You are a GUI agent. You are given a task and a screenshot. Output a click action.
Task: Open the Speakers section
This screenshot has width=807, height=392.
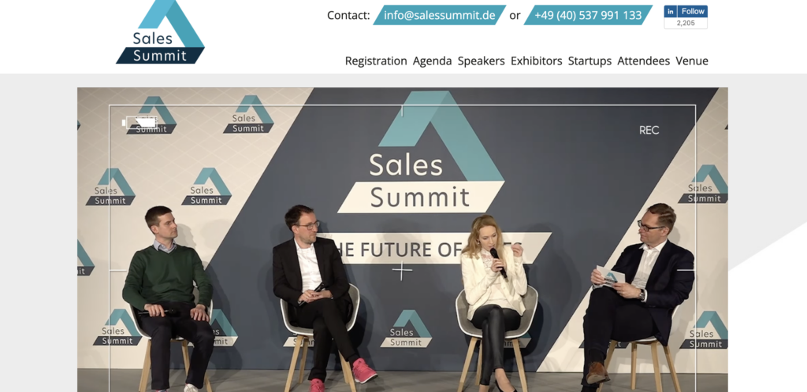pyautogui.click(x=482, y=61)
